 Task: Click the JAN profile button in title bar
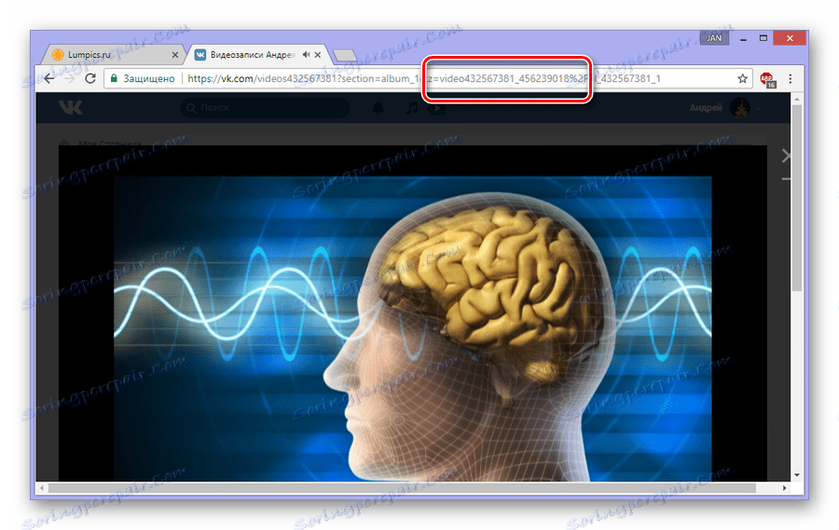(714, 38)
